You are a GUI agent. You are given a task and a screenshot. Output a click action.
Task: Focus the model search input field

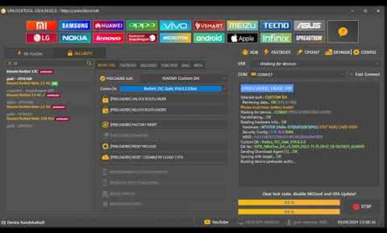49,63
